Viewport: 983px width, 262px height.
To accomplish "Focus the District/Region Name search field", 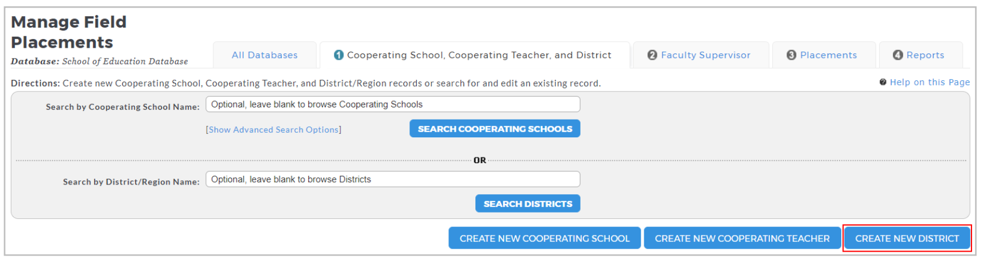I will [x=393, y=179].
